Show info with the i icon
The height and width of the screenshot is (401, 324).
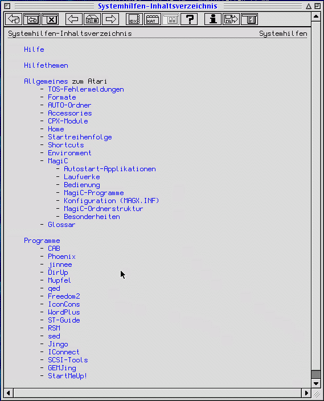[213, 19]
